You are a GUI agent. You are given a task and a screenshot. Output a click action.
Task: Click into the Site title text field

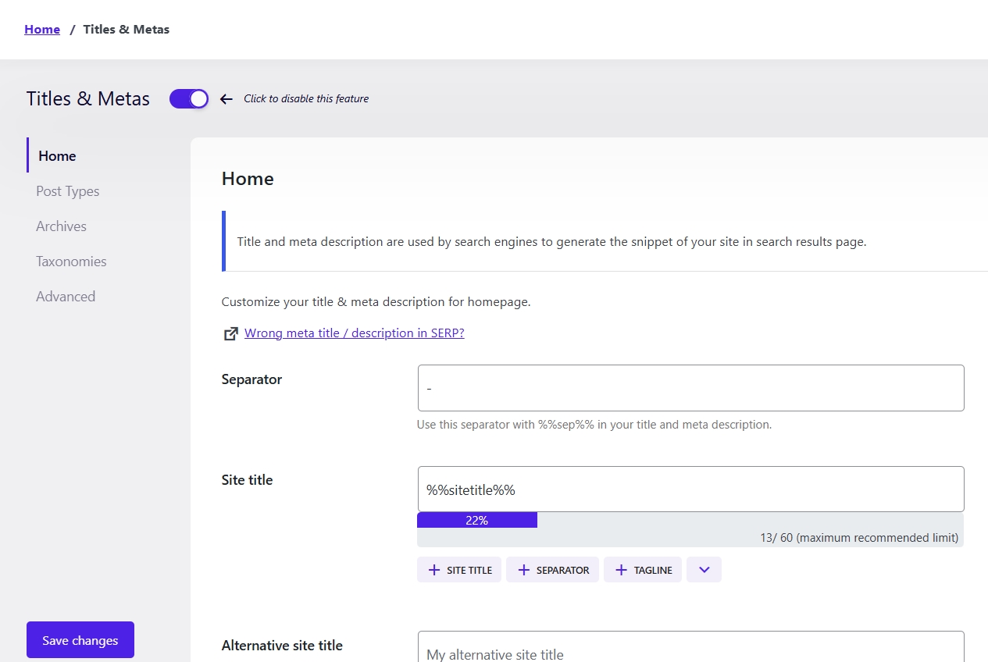tap(690, 489)
